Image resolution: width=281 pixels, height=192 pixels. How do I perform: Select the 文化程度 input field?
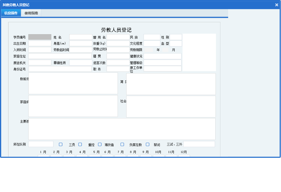click(x=152, y=43)
